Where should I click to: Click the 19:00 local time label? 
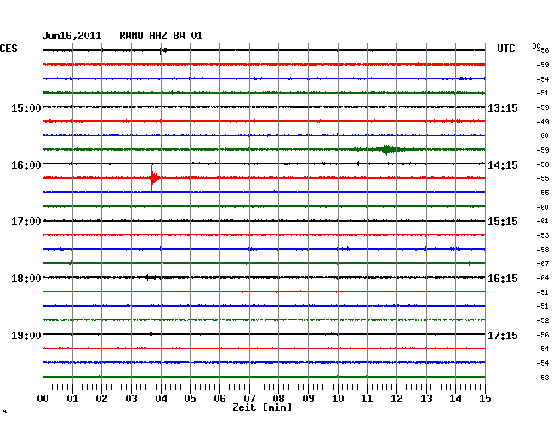(x=26, y=335)
